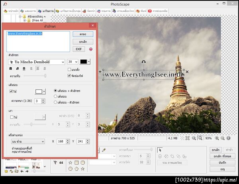
Task: Click the white outline color swatch
Action: click(39, 92)
